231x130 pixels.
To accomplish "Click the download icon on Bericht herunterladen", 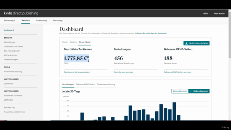I will coord(186,43).
